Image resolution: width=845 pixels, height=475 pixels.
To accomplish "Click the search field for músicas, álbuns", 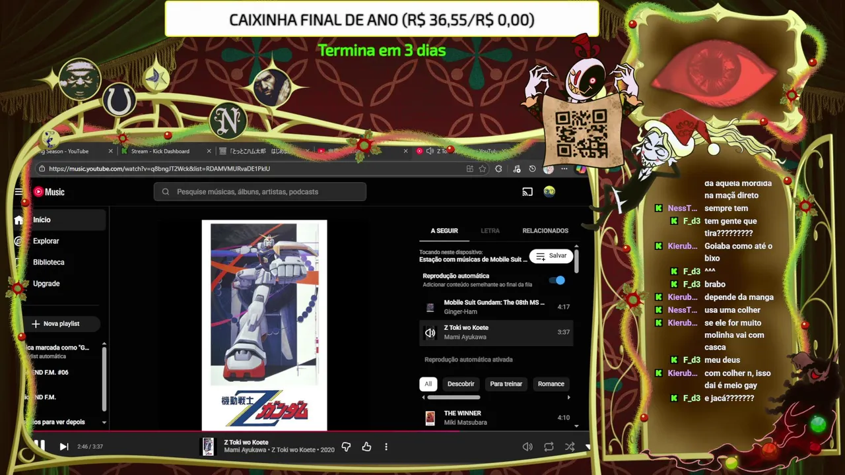I will coord(260,192).
